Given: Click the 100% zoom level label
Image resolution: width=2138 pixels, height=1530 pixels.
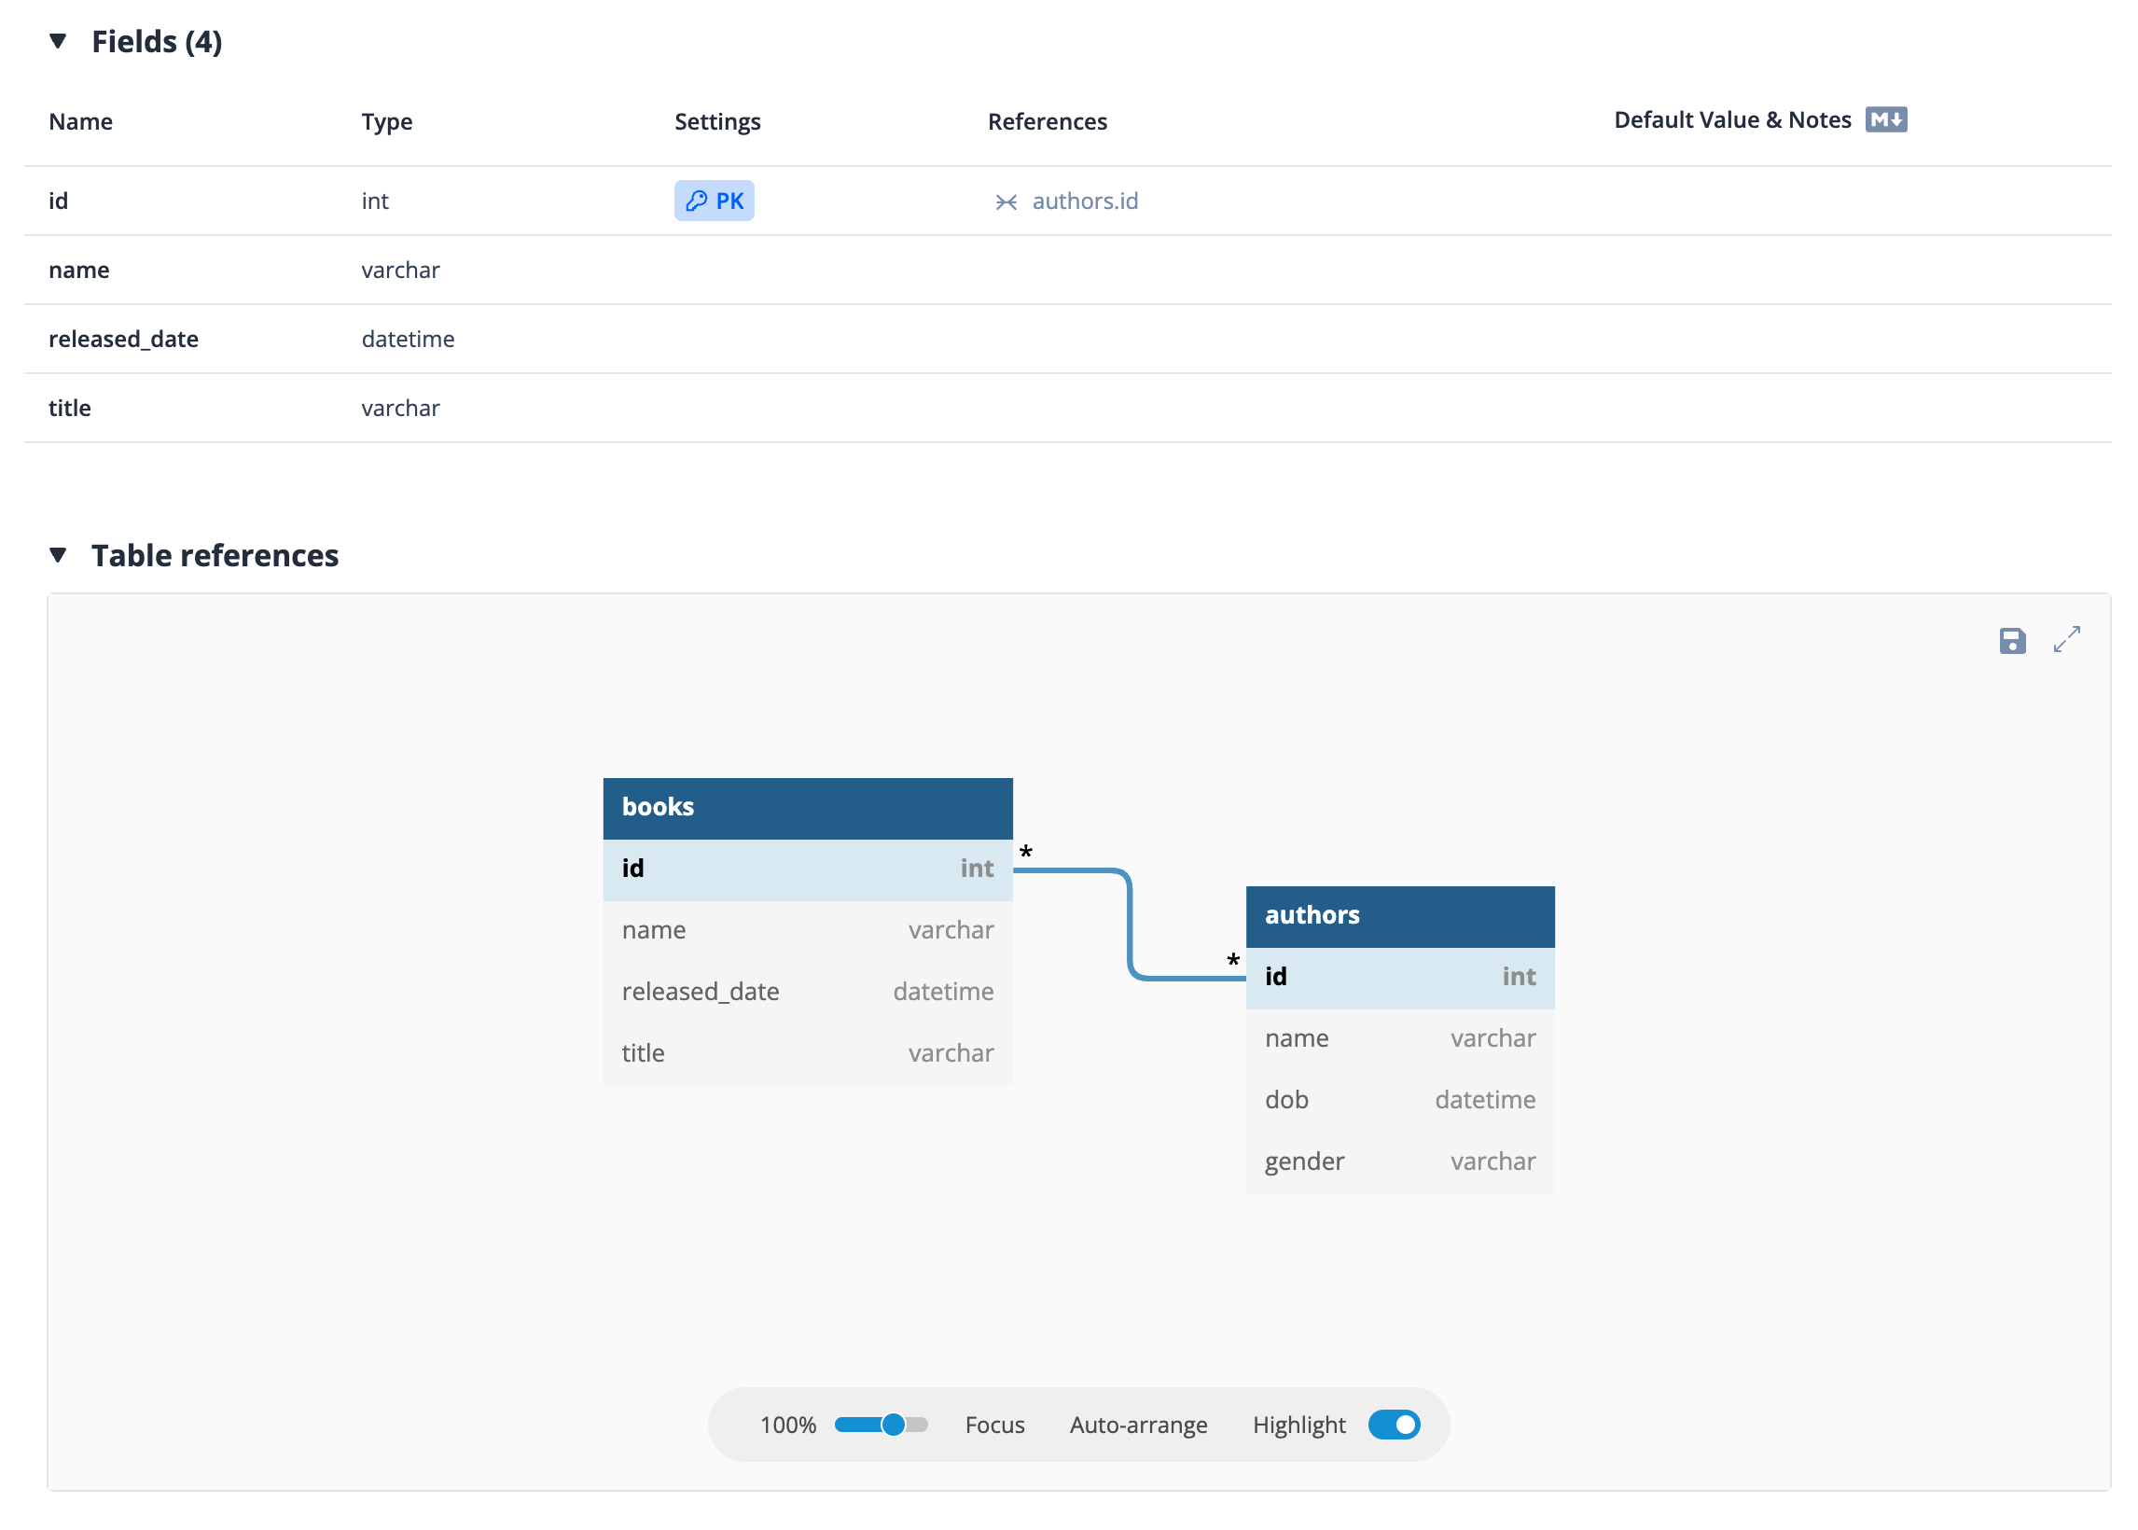Looking at the screenshot, I should pyautogui.click(x=787, y=1425).
